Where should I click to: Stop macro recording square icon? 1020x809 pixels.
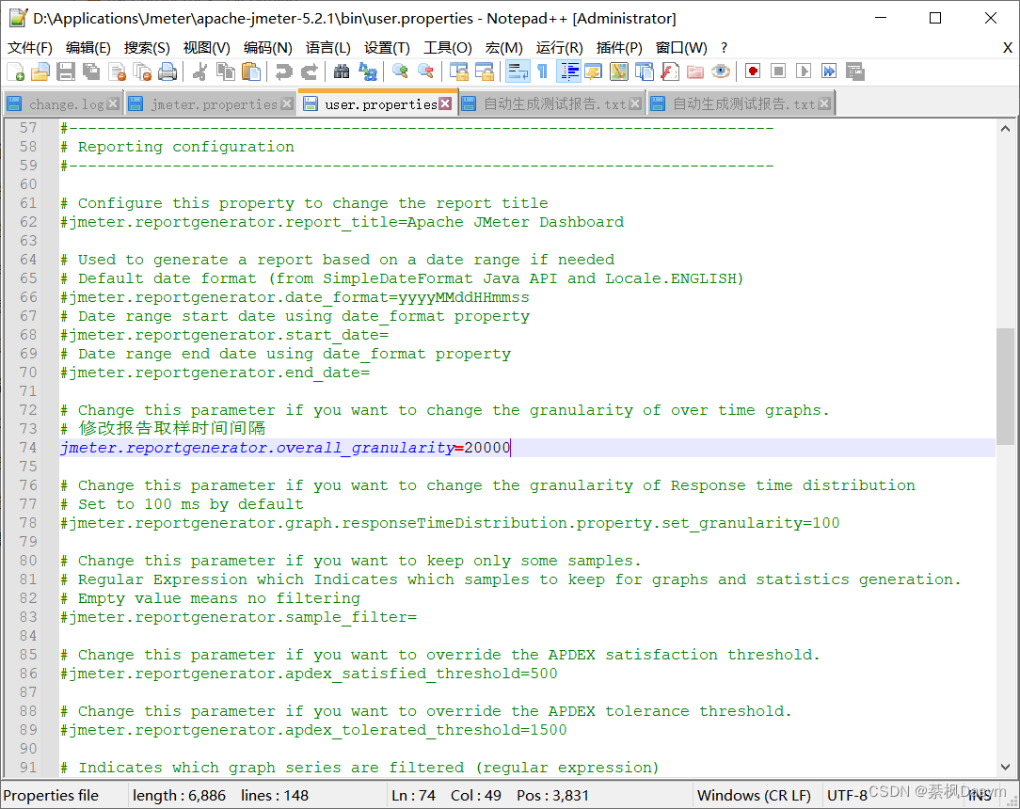(x=778, y=71)
